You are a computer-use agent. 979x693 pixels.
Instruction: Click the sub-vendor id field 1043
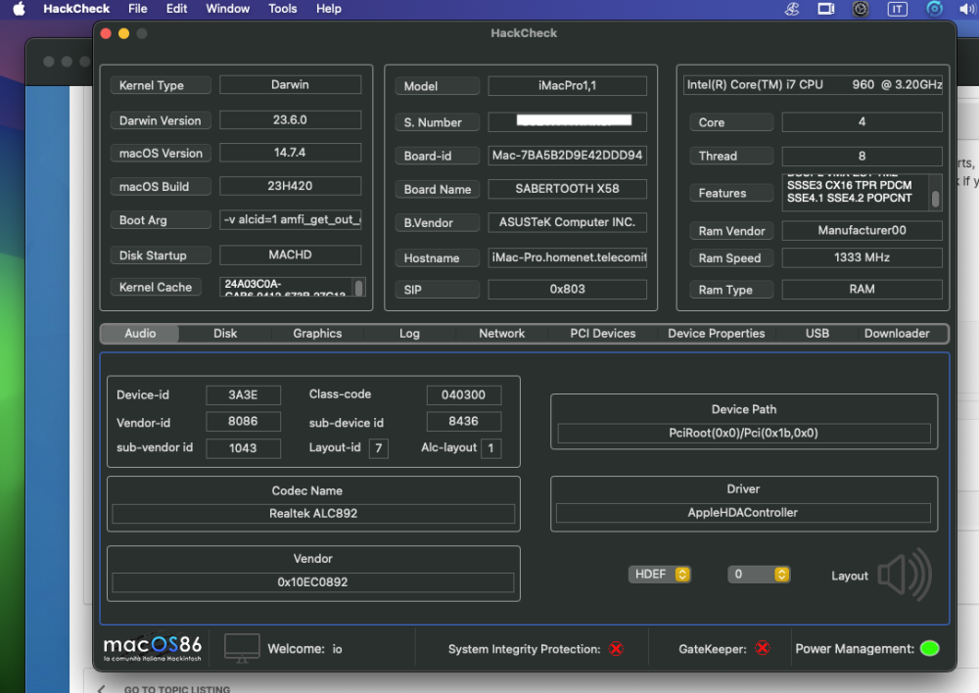(243, 448)
